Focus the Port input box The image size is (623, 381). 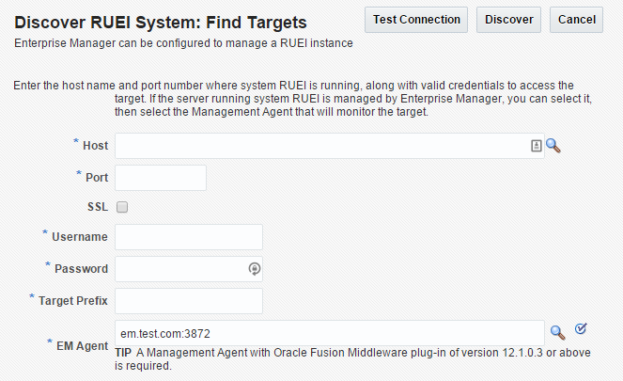click(x=161, y=178)
